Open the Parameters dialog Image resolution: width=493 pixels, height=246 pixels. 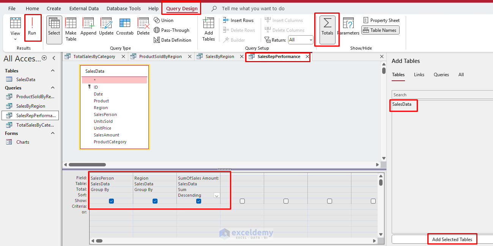click(x=348, y=27)
